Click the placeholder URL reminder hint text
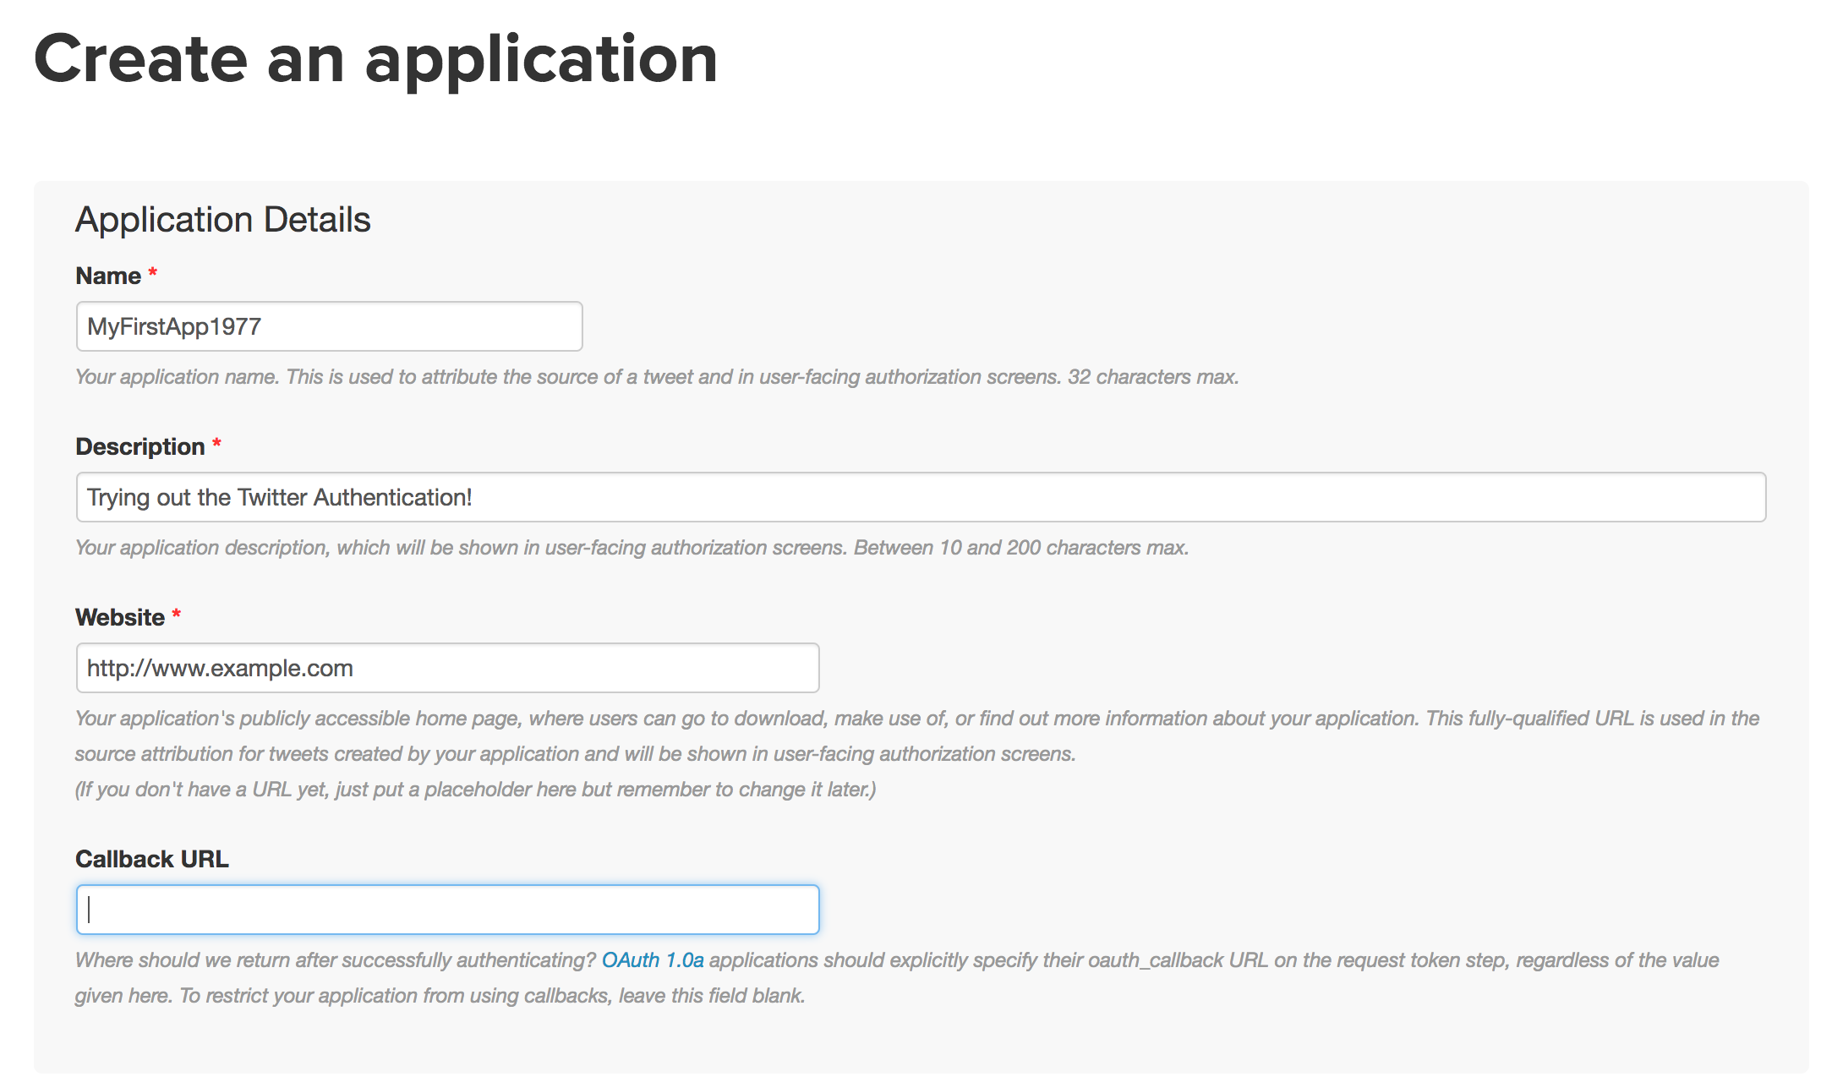 pos(475,790)
